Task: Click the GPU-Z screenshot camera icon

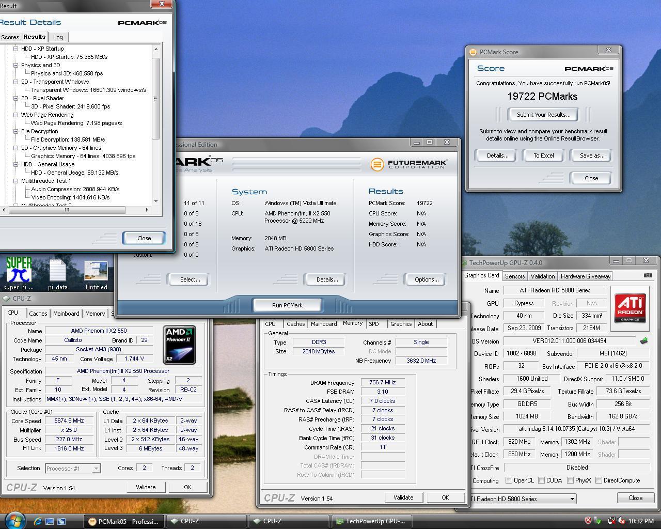Action: pos(648,275)
